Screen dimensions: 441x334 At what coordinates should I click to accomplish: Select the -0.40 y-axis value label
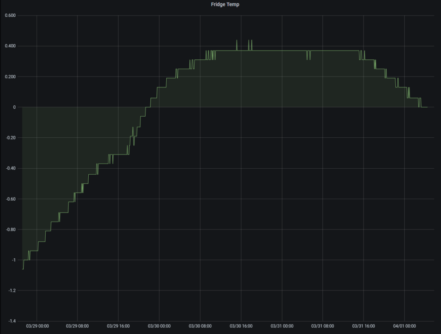10,168
